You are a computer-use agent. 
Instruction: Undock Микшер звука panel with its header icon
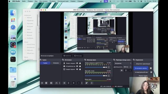click(85, 60)
